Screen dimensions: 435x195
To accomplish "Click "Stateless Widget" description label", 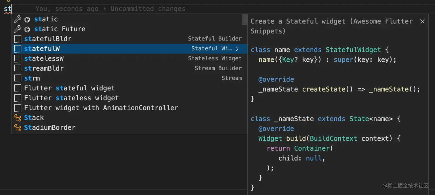I will pyautogui.click(x=215, y=58).
